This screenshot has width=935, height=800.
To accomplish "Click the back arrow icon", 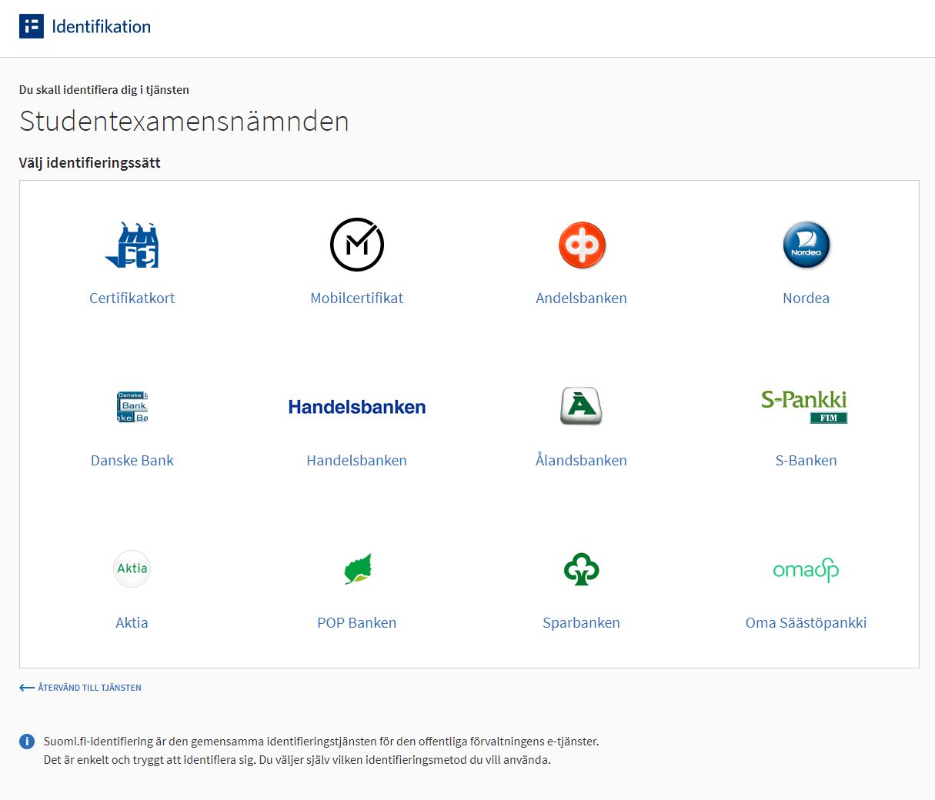I will tap(27, 688).
